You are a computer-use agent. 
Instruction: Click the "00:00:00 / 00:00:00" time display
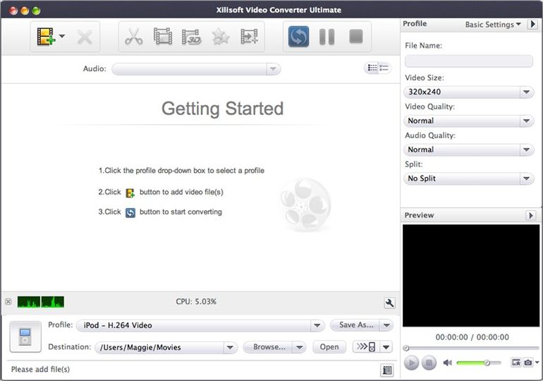(472, 337)
